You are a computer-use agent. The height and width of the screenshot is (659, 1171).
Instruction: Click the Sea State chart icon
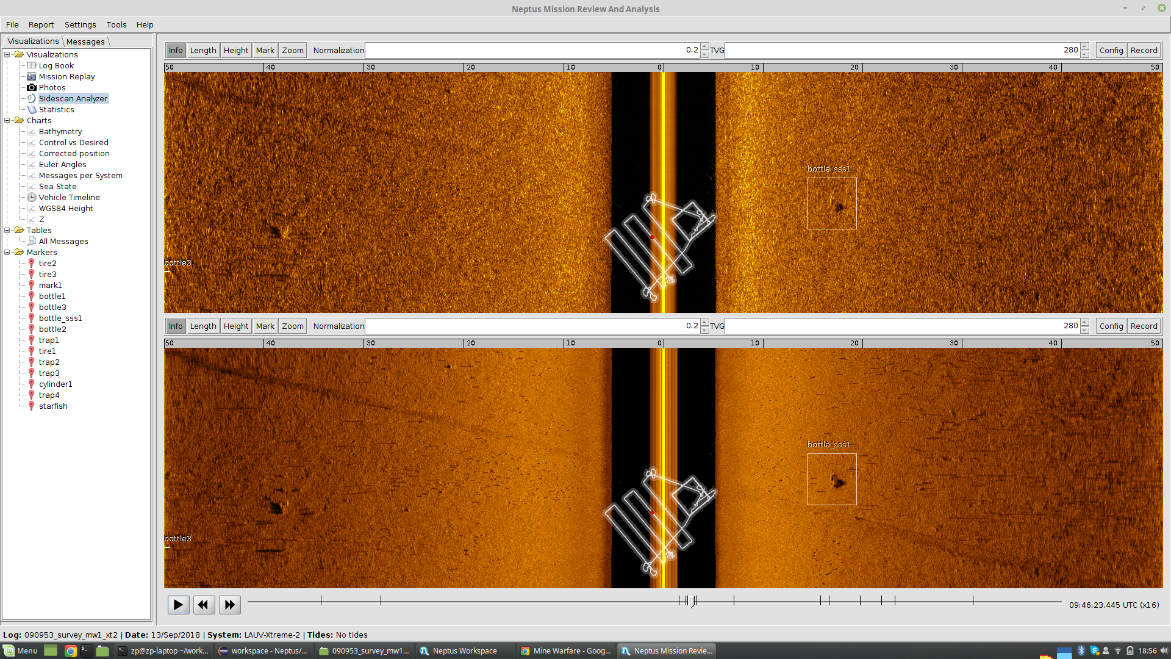coord(32,186)
